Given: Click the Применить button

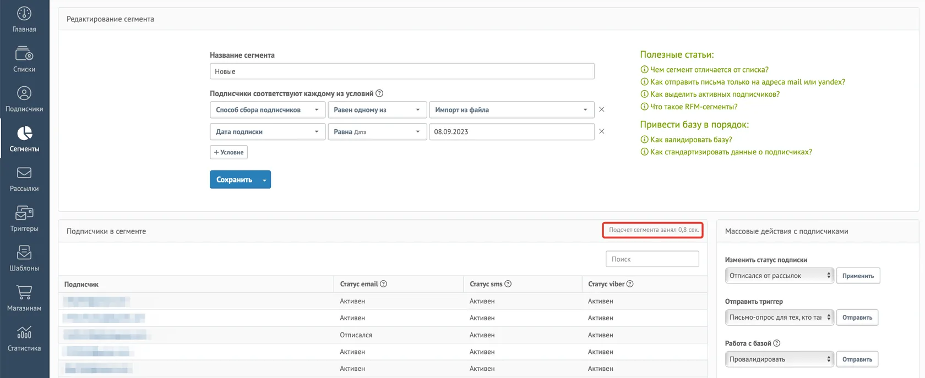Looking at the screenshot, I should pos(858,276).
